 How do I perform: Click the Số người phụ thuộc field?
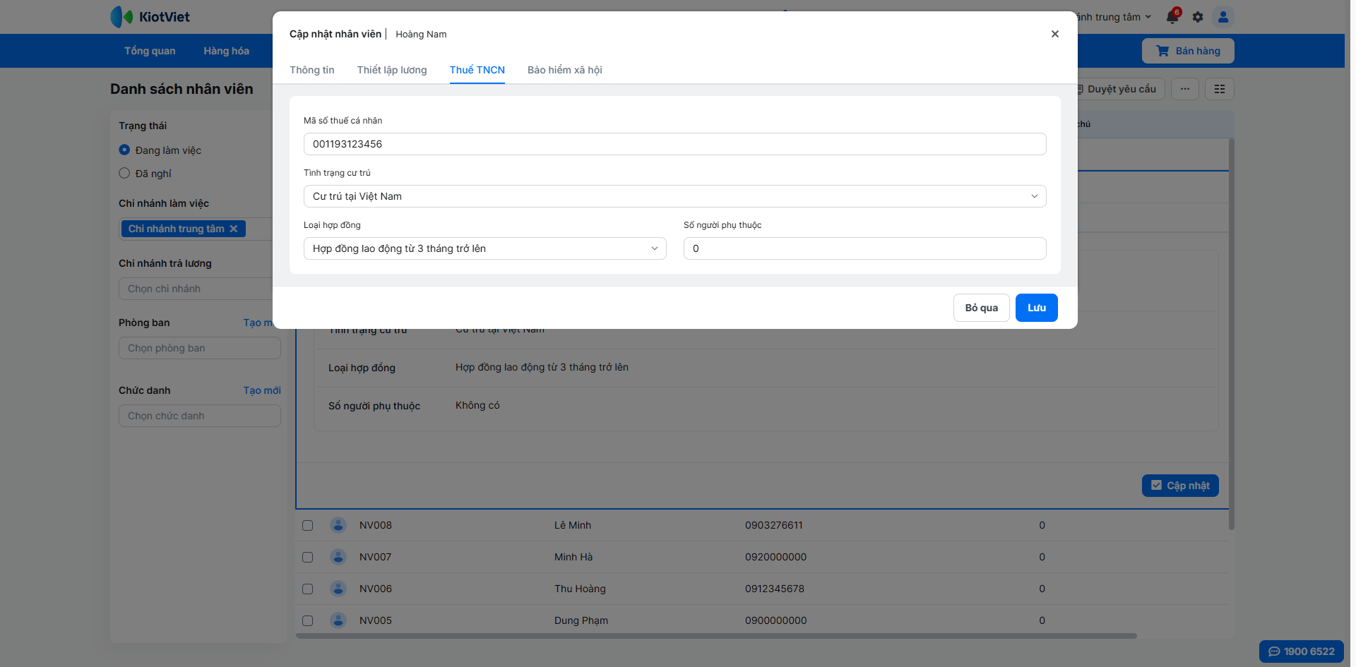pyautogui.click(x=864, y=248)
